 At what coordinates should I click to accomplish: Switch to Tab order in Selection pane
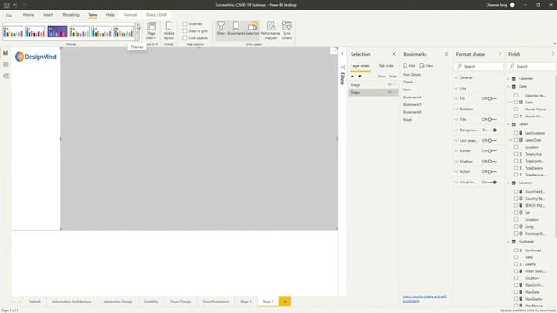click(386, 66)
